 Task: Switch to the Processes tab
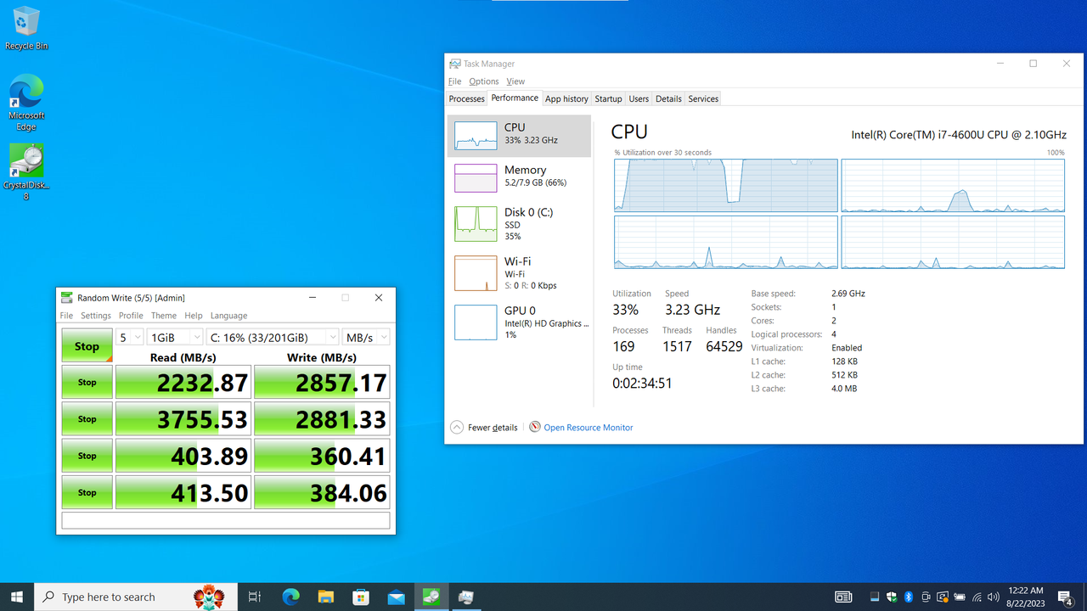tap(466, 98)
